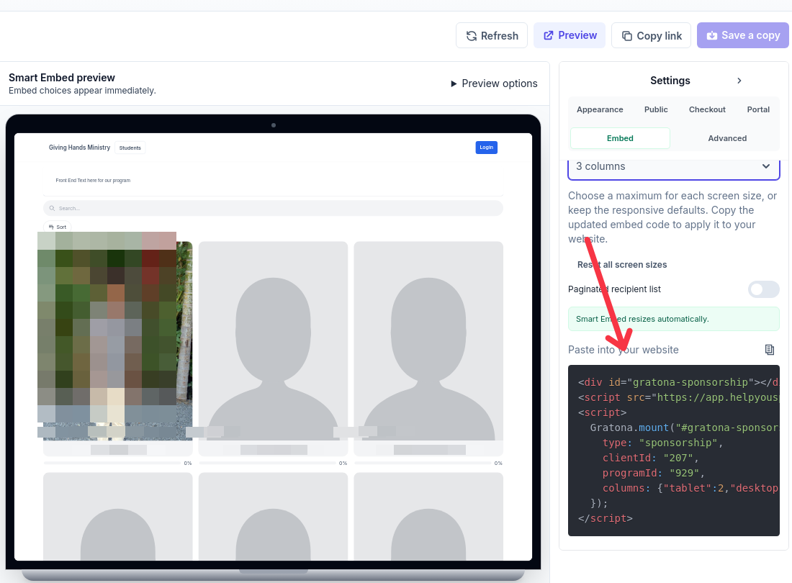Click Giving Hands Ministry title
Screen dimensions: 792x583
[x=79, y=148]
